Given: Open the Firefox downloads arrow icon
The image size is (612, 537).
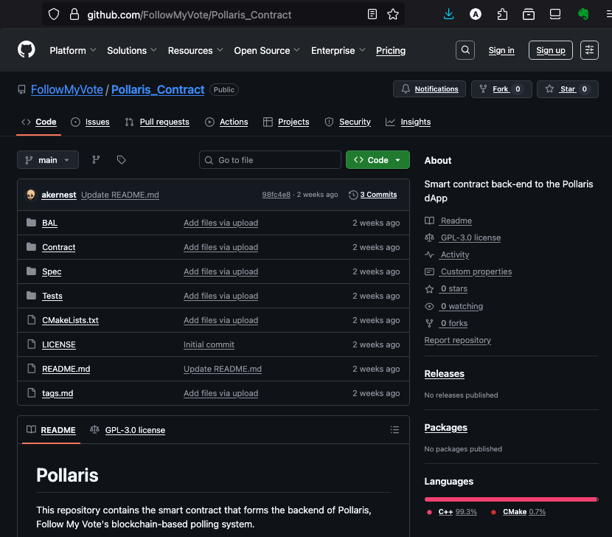Looking at the screenshot, I should pos(448,14).
